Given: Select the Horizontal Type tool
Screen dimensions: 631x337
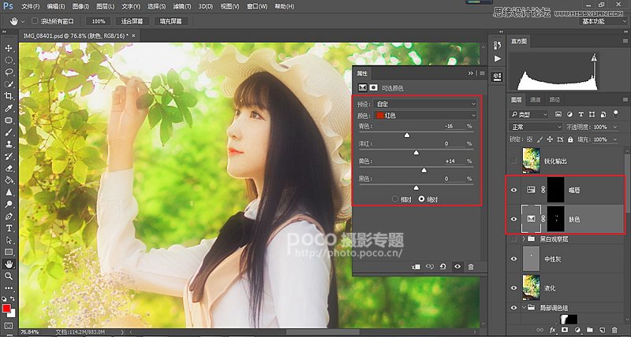Looking at the screenshot, I should [x=9, y=228].
